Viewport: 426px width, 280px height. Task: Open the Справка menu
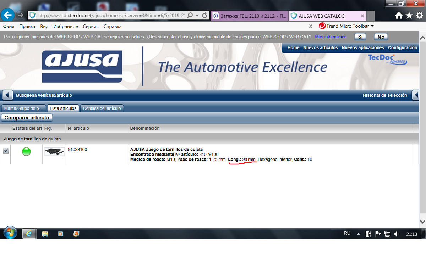click(x=113, y=26)
